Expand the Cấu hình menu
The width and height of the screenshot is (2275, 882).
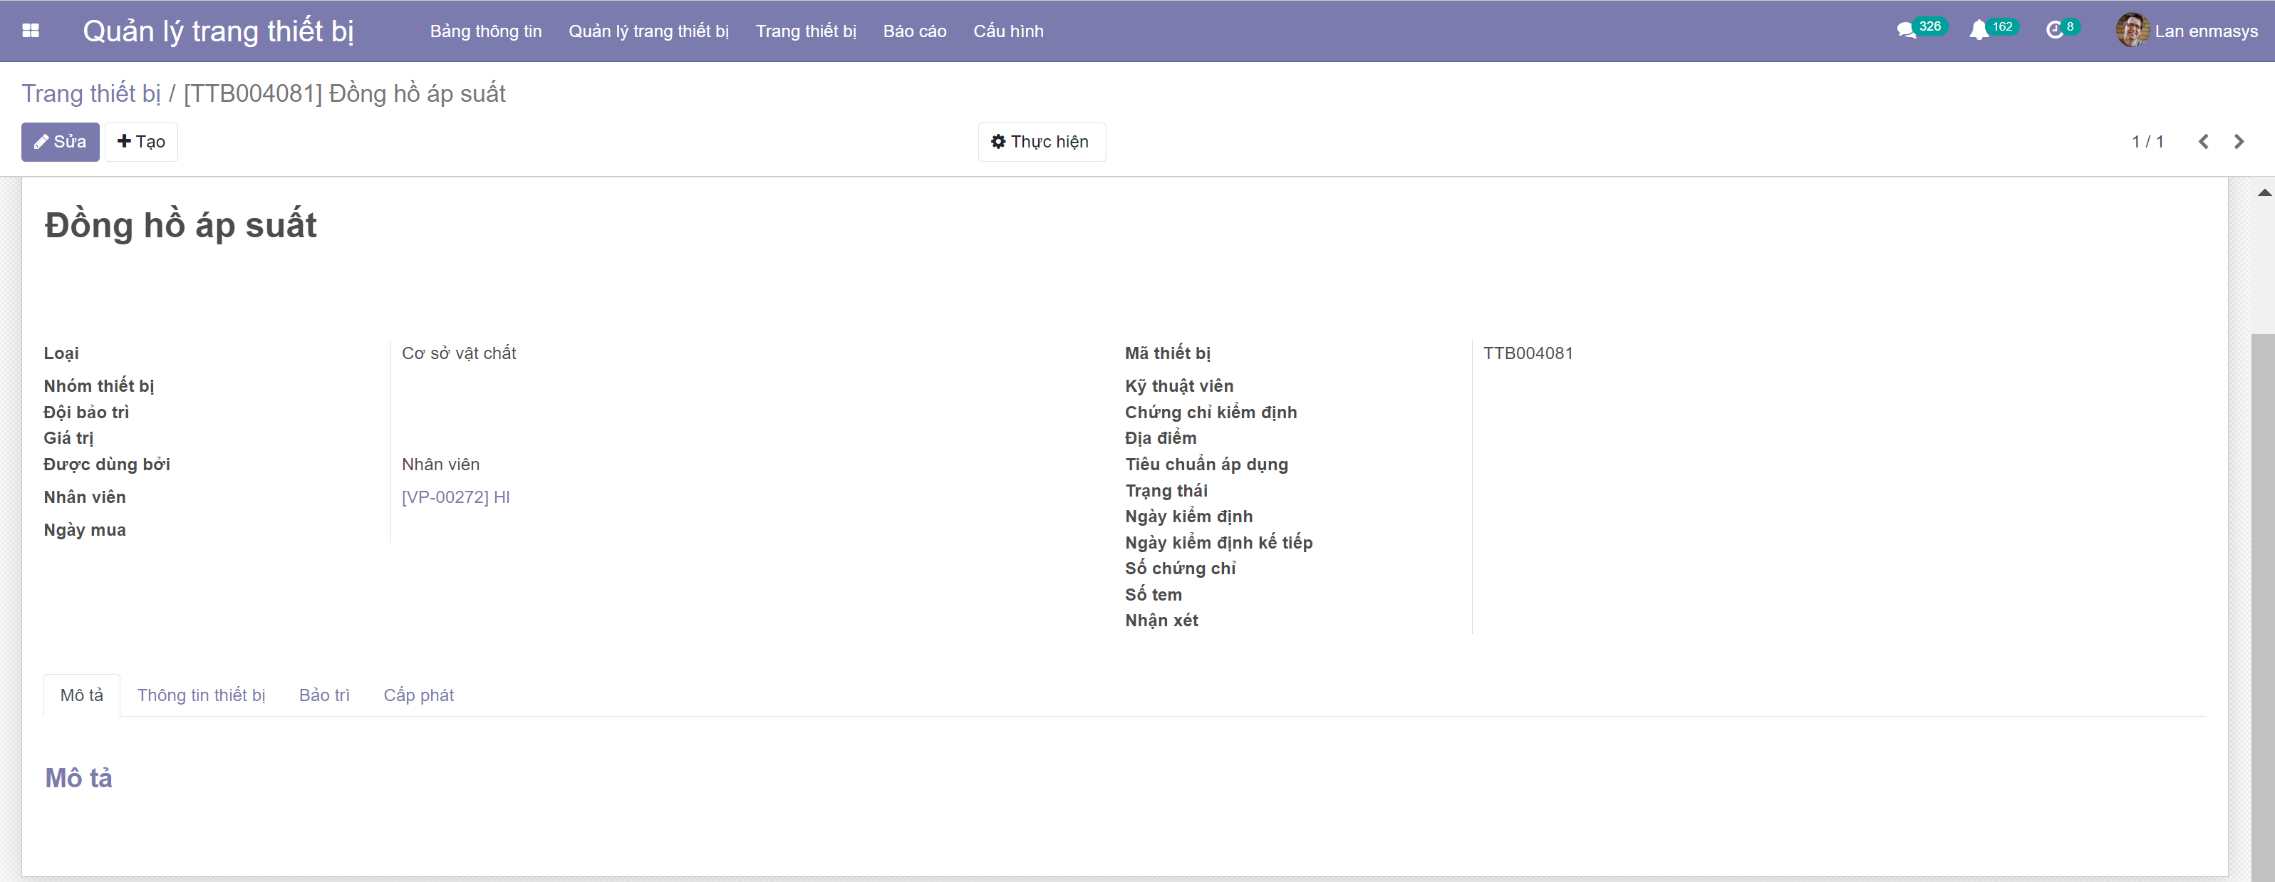pyautogui.click(x=1007, y=31)
